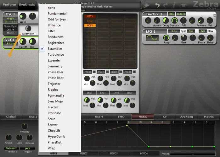Click the VCF 1 Cutoff knob

coord(23,41)
